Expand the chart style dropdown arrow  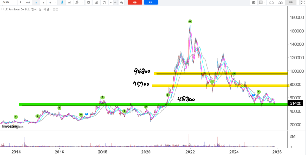(x=82, y=2)
